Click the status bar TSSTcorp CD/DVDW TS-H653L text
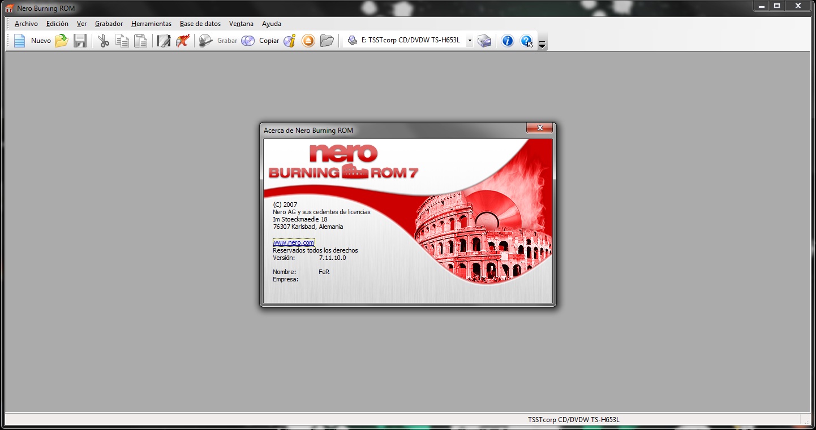The width and height of the screenshot is (816, 430). point(574,420)
